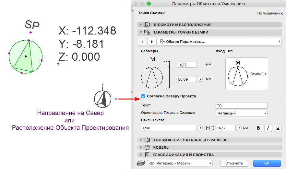Toggle italic text style
Screen dimensions: 286x169
(x=268, y=128)
